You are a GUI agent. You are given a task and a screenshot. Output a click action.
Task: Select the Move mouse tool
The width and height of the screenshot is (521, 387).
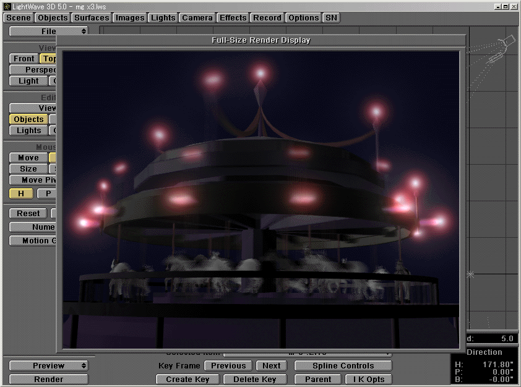[27, 157]
